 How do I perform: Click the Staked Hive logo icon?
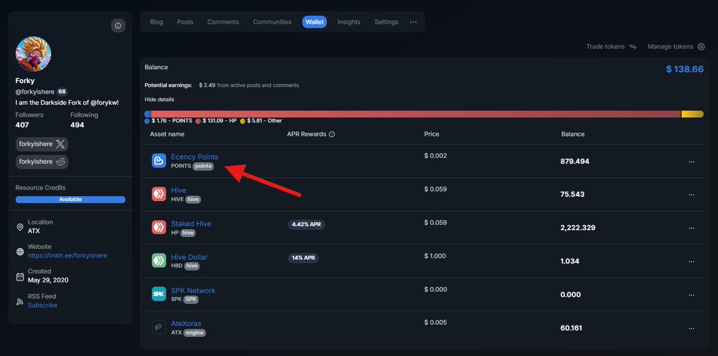tap(159, 228)
